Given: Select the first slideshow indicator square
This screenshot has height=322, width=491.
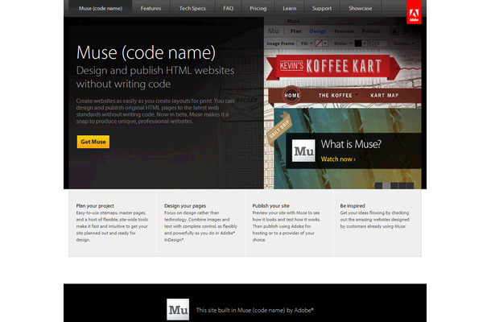Looking at the screenshot, I should 378,186.
